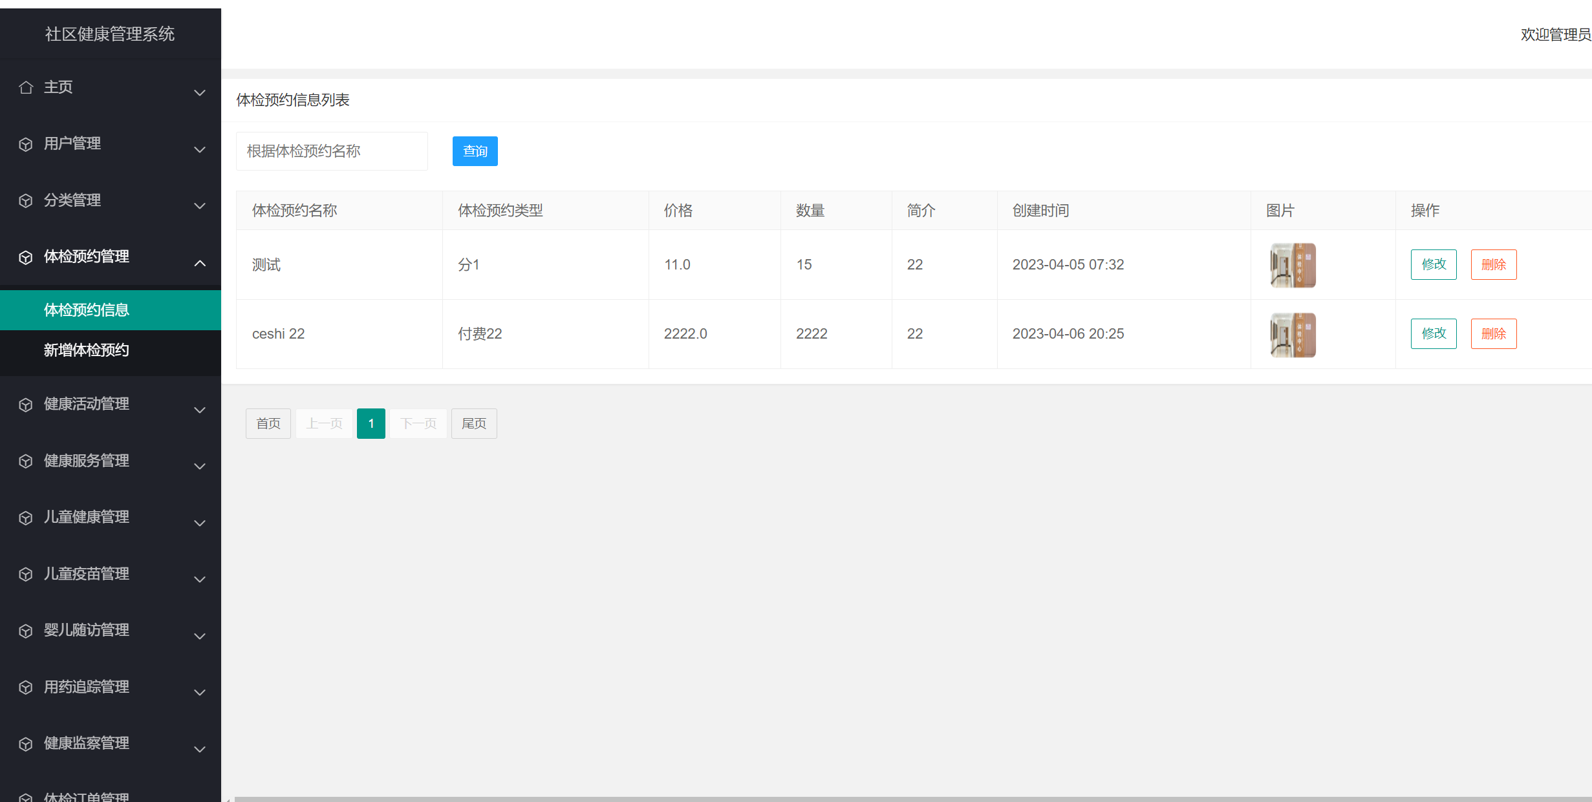Click the blue 查询 search button
Viewport: 1592px width, 802px height.
[475, 151]
